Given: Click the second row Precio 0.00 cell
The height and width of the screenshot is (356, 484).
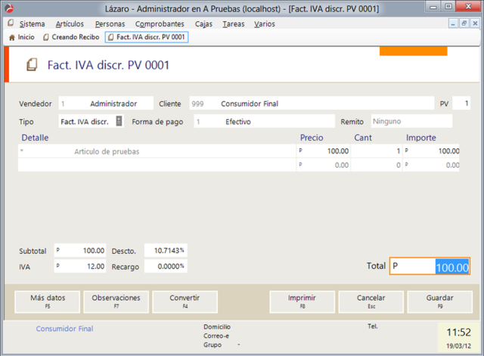Looking at the screenshot, I should click(324, 165).
